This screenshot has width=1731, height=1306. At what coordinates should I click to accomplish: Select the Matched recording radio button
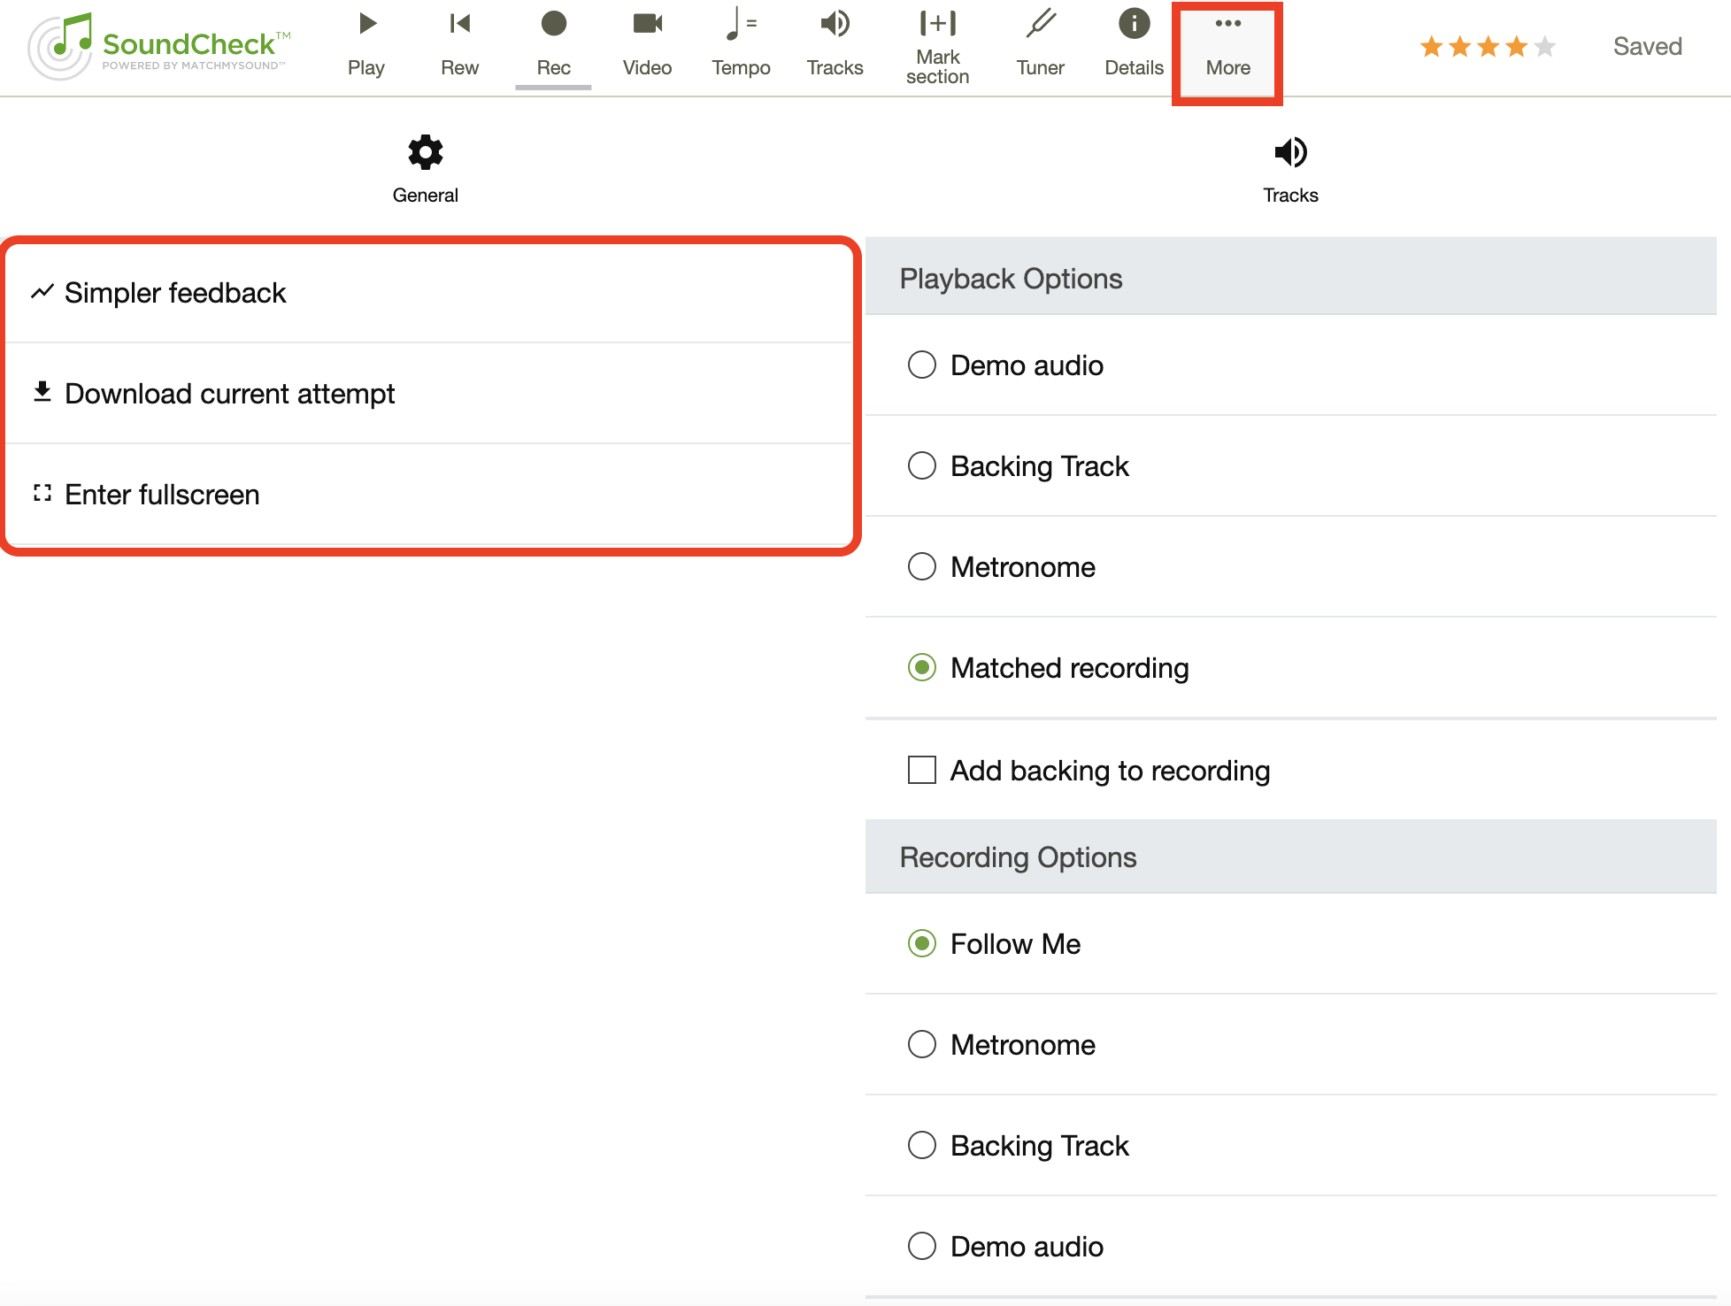tap(922, 668)
